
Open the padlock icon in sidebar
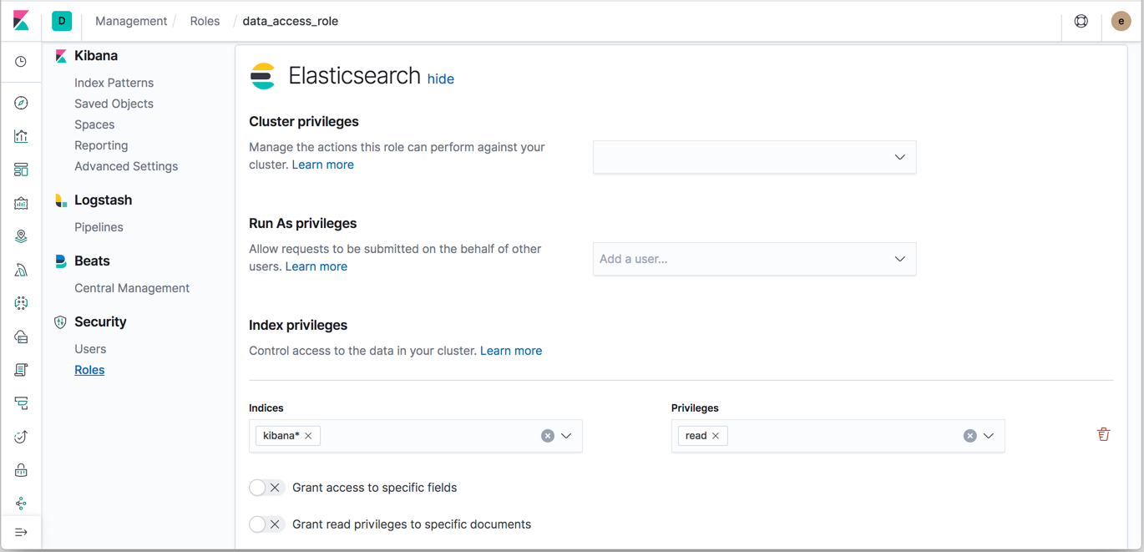[21, 470]
